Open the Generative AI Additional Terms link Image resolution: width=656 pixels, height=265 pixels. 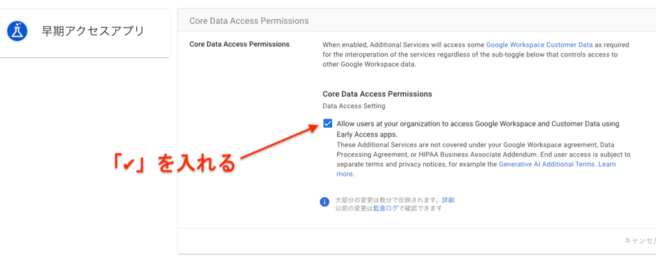tap(547, 164)
